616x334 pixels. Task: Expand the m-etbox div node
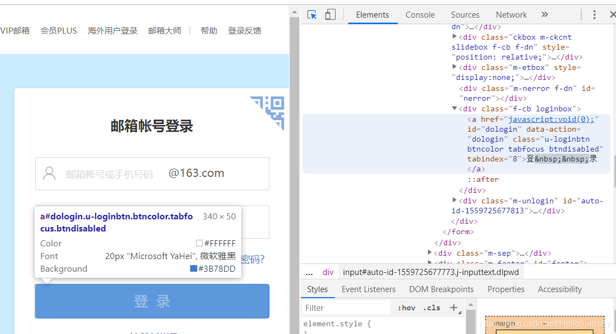[x=455, y=67]
